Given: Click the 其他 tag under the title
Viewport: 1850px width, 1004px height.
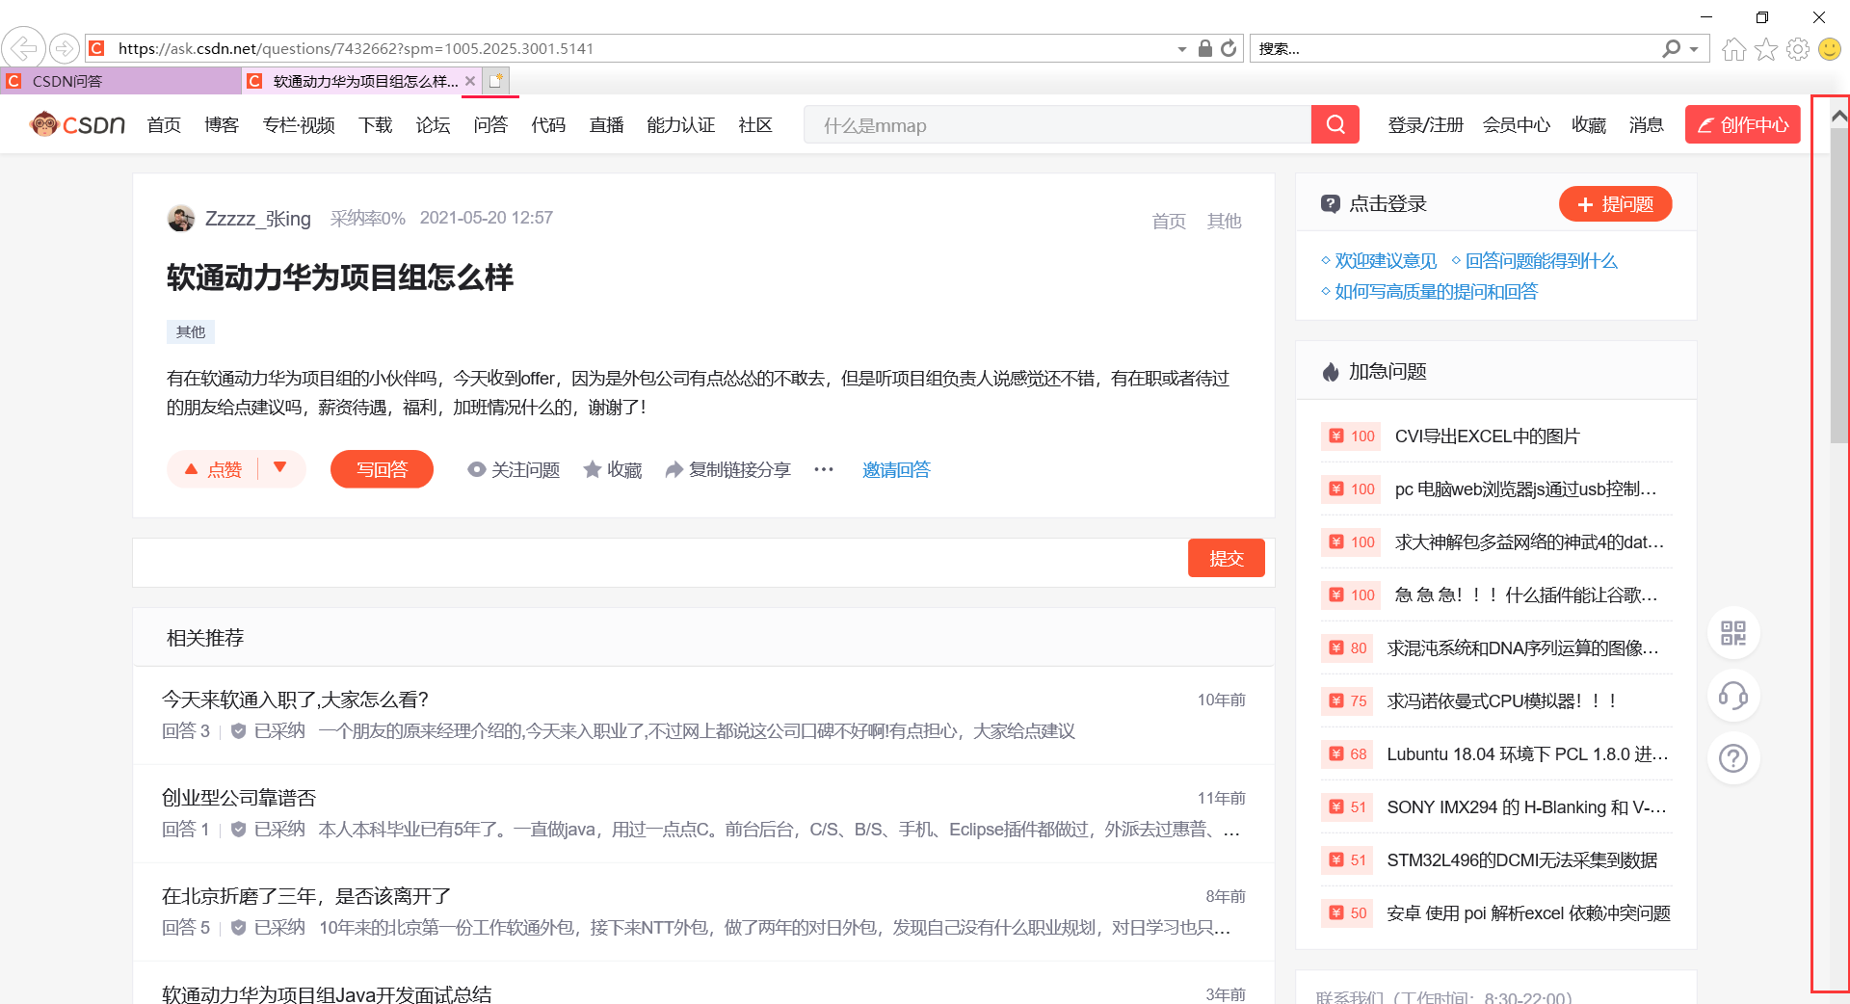Looking at the screenshot, I should [x=191, y=331].
